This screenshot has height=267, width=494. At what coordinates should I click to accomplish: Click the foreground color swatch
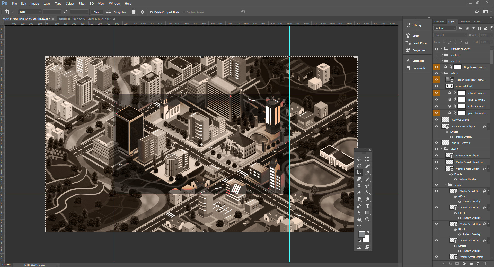pos(362,234)
